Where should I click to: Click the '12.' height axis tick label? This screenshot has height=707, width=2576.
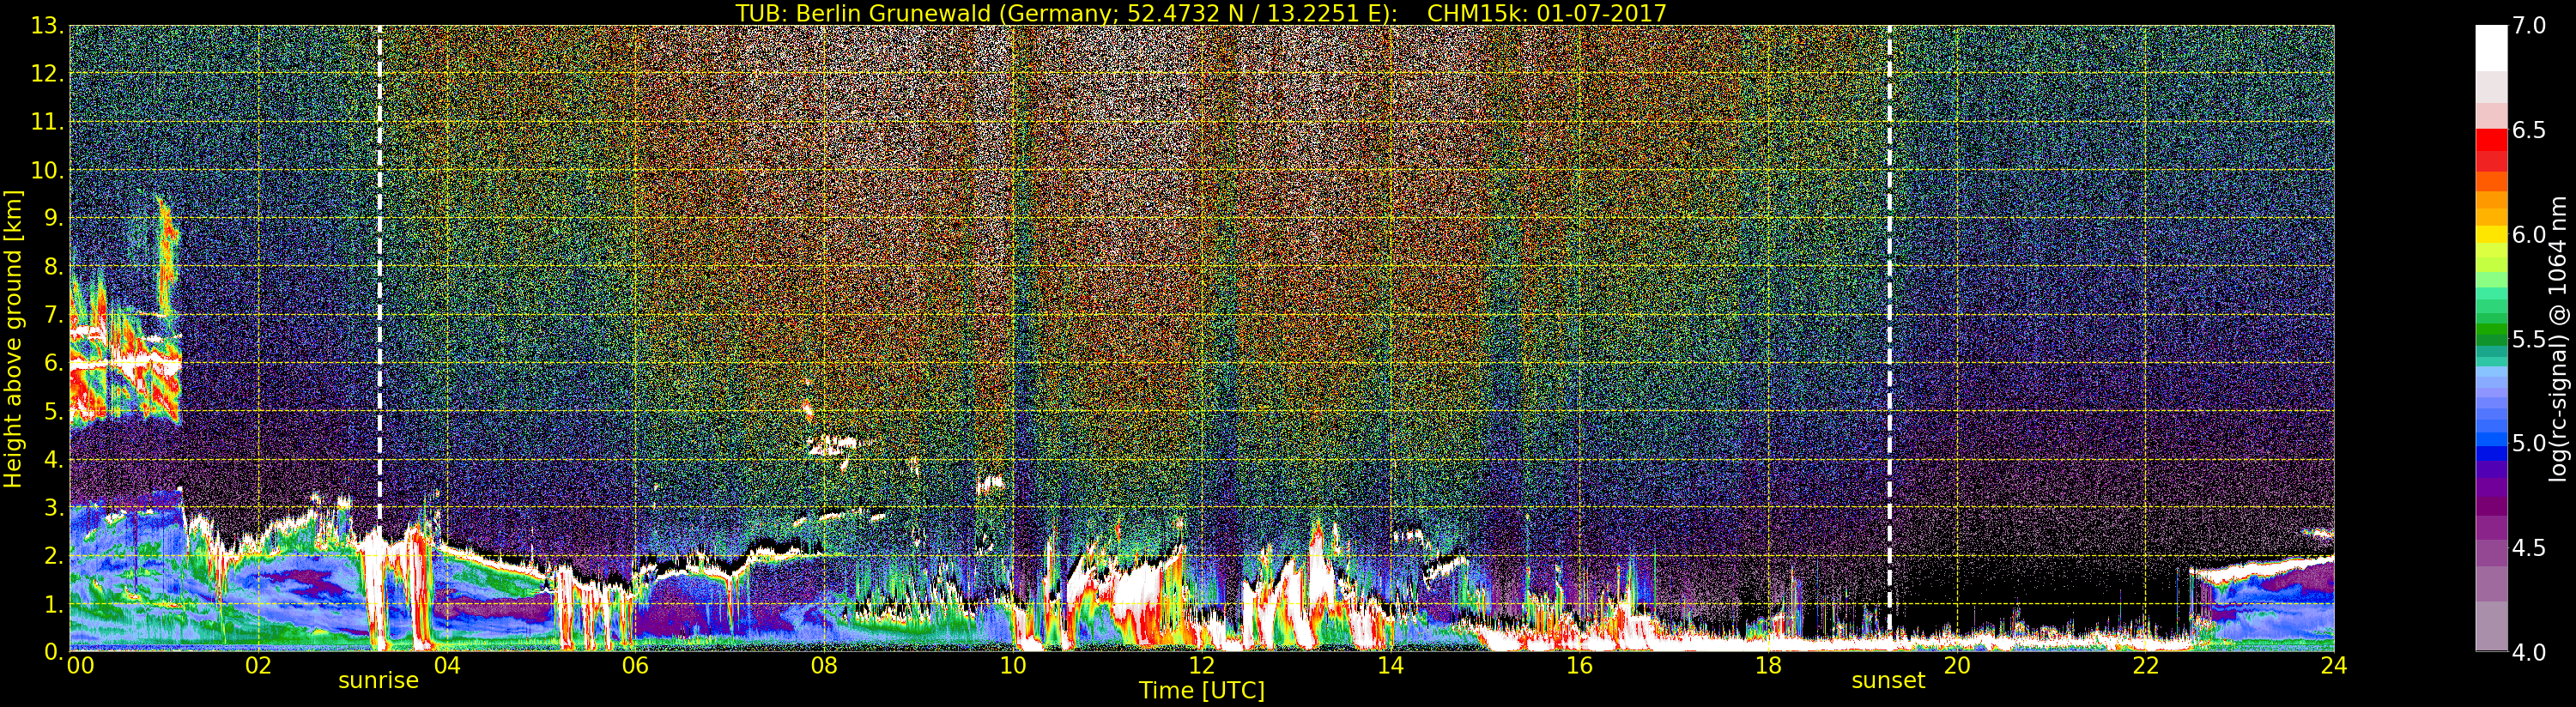point(48,74)
